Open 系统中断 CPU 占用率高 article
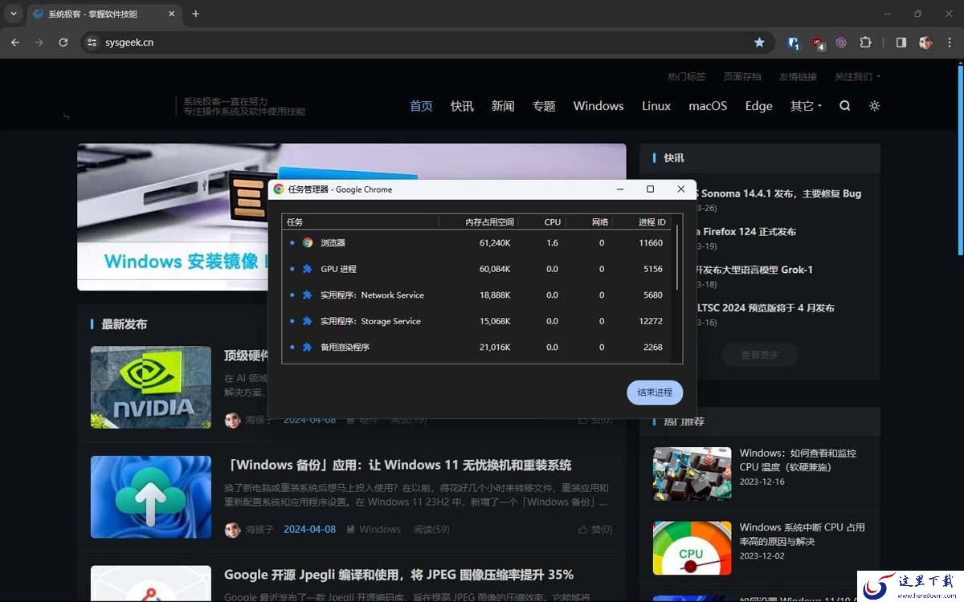This screenshot has width=964, height=602. click(802, 535)
